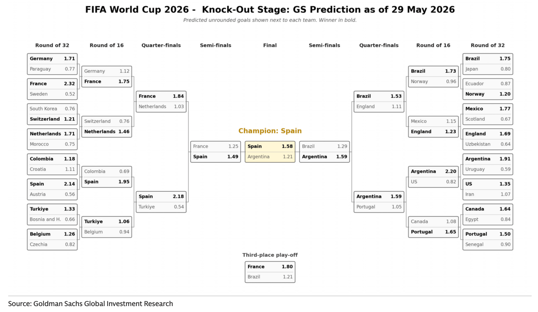
Task: Select the Brazil vs Japan match box
Action: (x=488, y=64)
